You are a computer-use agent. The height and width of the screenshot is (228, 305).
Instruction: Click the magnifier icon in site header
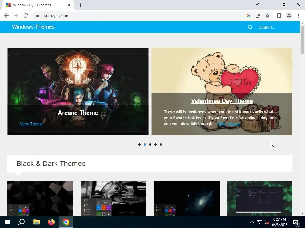[x=250, y=27]
